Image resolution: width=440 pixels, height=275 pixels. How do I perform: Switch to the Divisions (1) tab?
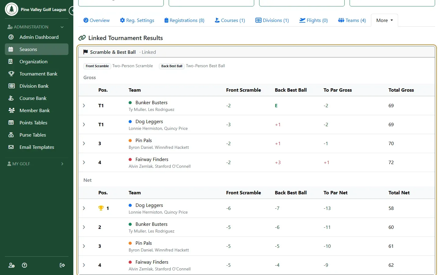272,20
